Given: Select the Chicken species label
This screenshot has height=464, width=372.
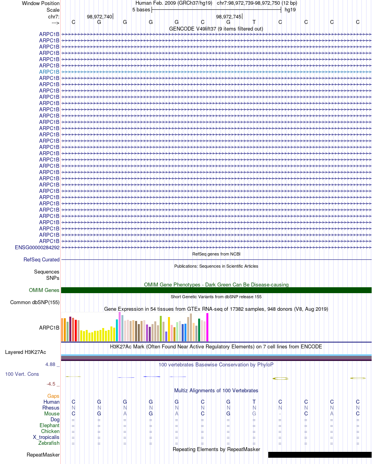Looking at the screenshot, I should pos(50,431).
